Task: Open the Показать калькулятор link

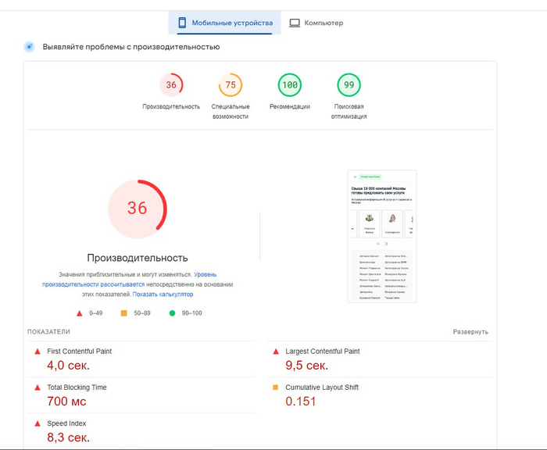Action: (x=163, y=295)
